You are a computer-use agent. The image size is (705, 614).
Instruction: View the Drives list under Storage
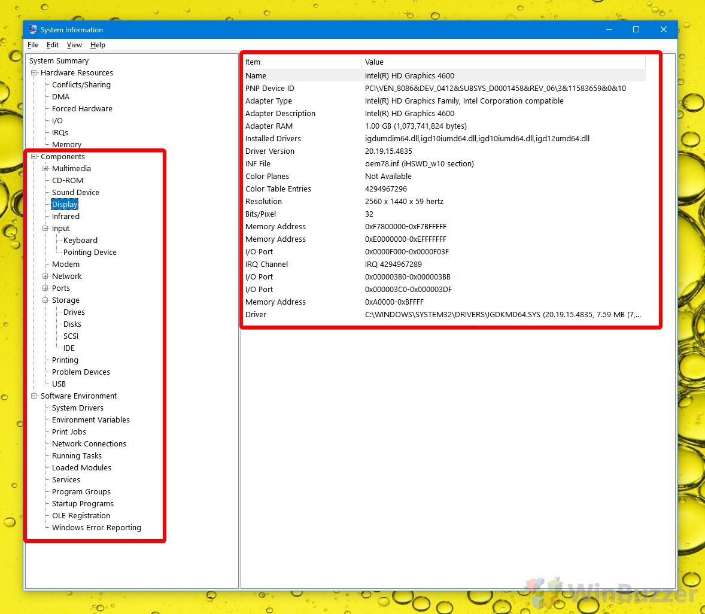[x=74, y=312]
